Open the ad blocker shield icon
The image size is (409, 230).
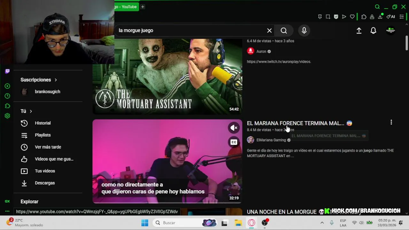click(x=336, y=17)
